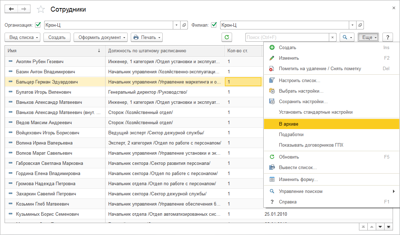
Task: Click the Поиск search input field
Action: [287, 37]
